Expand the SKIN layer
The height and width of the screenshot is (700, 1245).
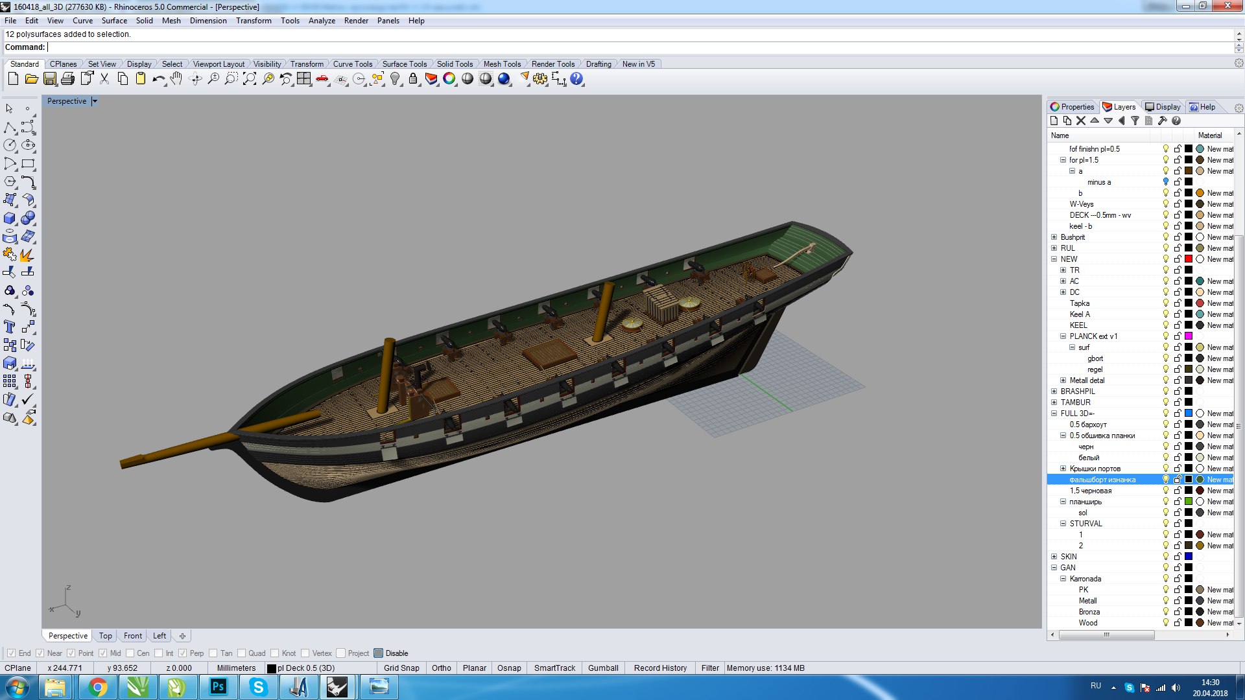[1054, 557]
